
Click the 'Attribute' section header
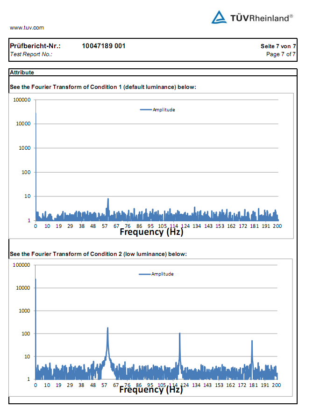point(22,72)
